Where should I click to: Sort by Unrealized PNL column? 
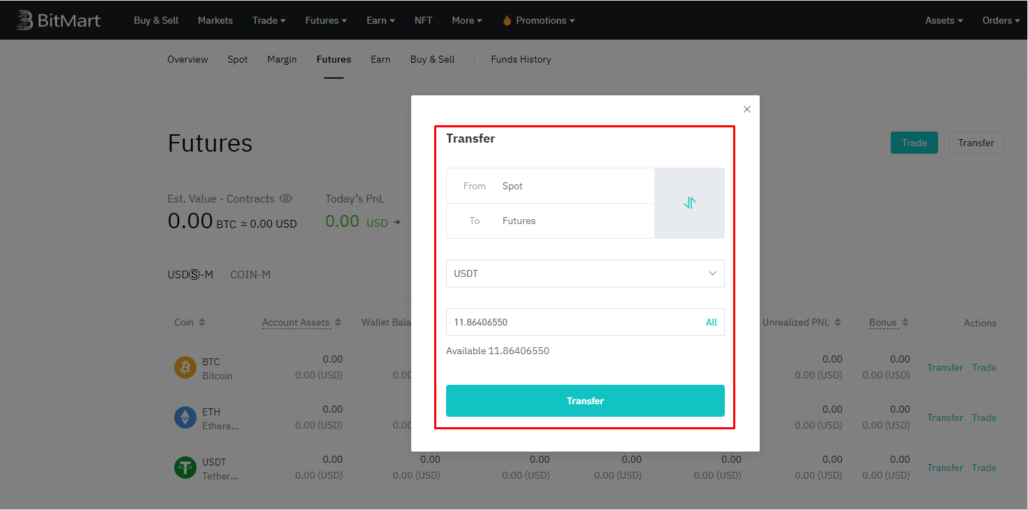(838, 322)
